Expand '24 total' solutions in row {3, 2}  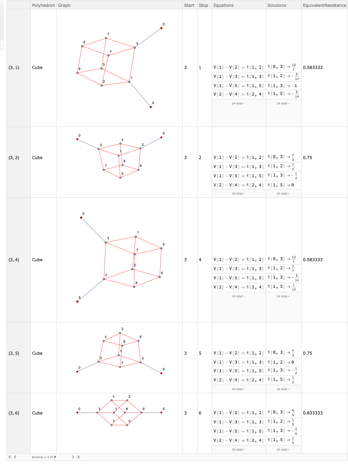283,194
